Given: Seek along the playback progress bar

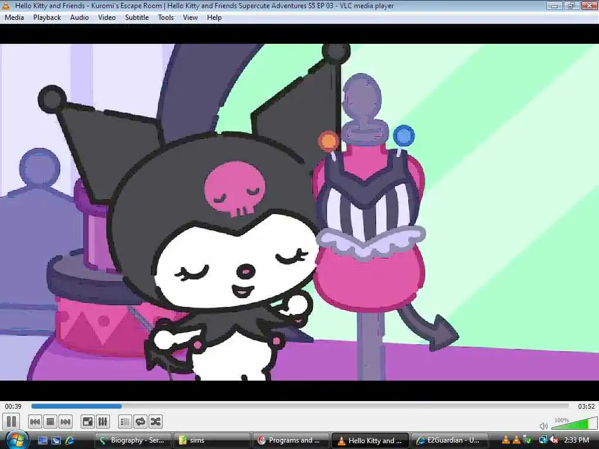Looking at the screenshot, I should pos(300,406).
